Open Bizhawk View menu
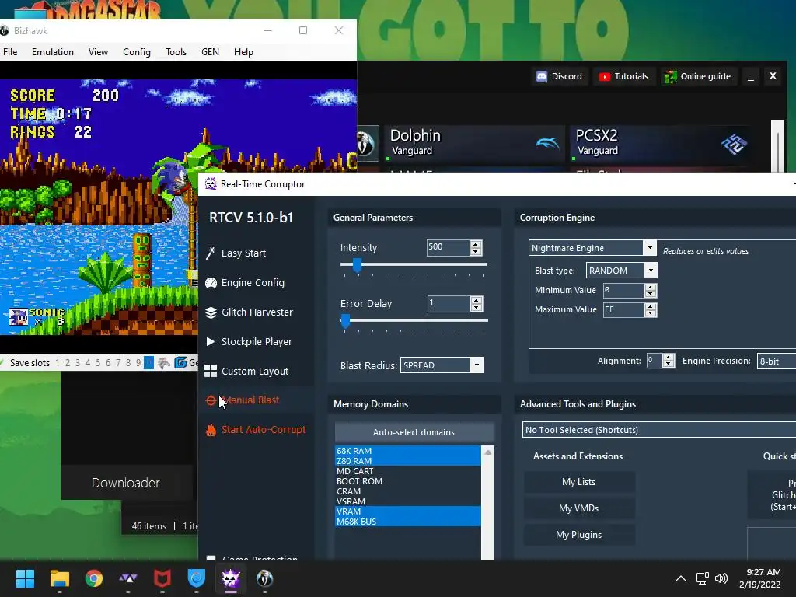The image size is (796, 597). [x=98, y=52]
